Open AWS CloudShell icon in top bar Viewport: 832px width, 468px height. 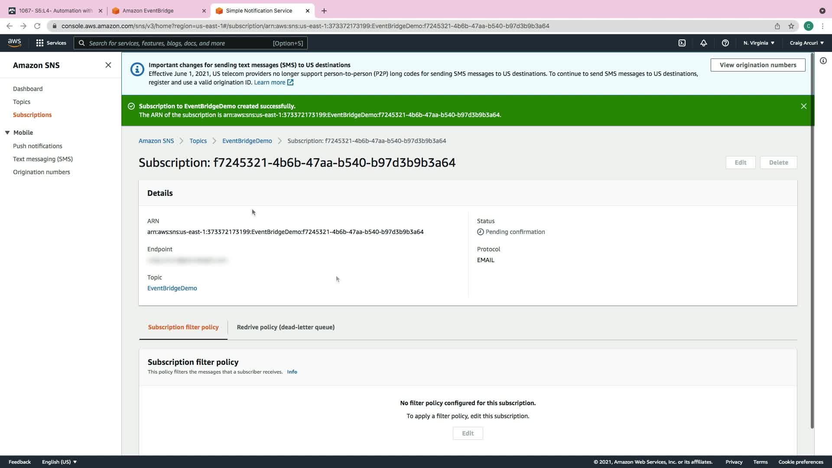(682, 43)
